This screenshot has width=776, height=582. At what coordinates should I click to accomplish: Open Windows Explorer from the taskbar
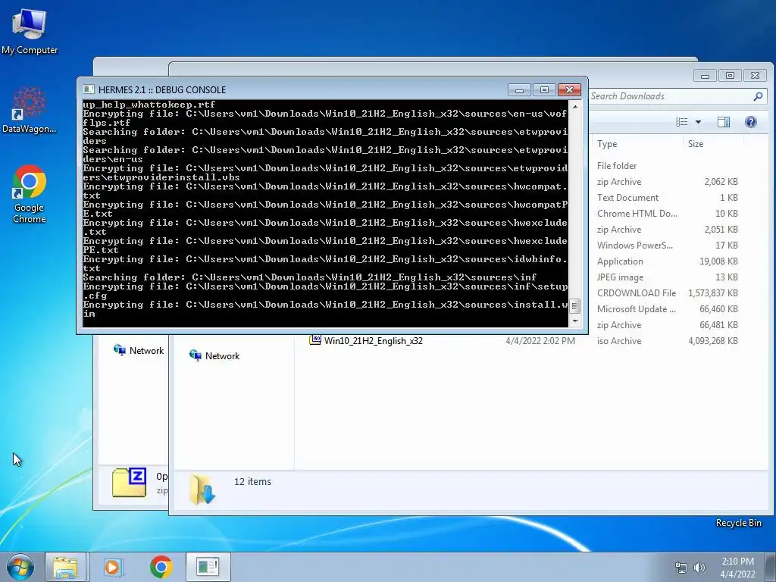65,567
